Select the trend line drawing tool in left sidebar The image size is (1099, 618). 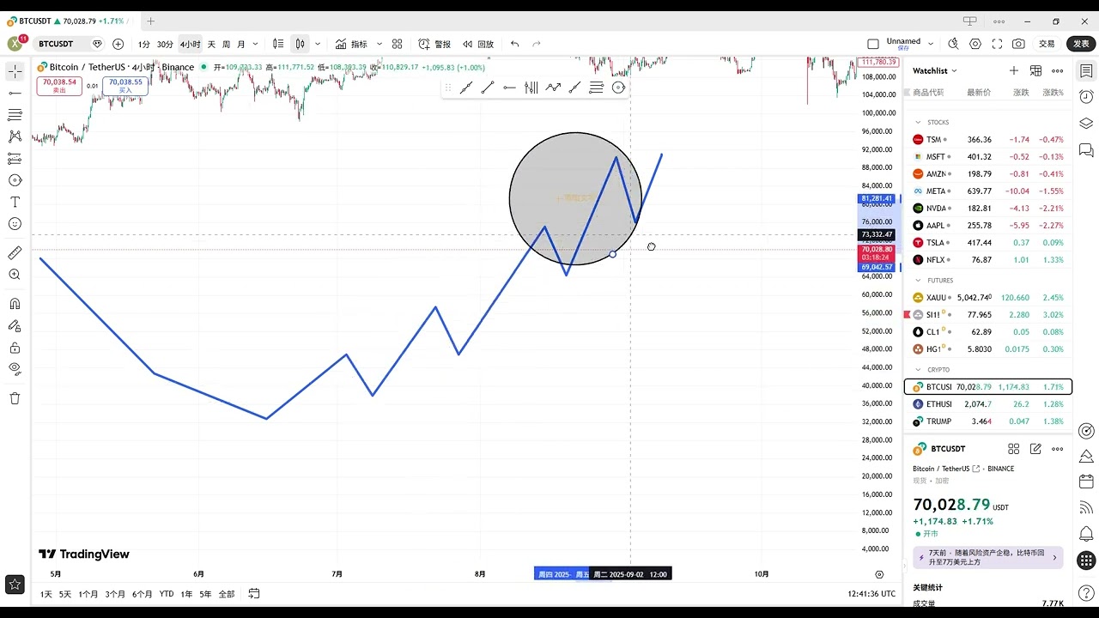pyautogui.click(x=15, y=93)
